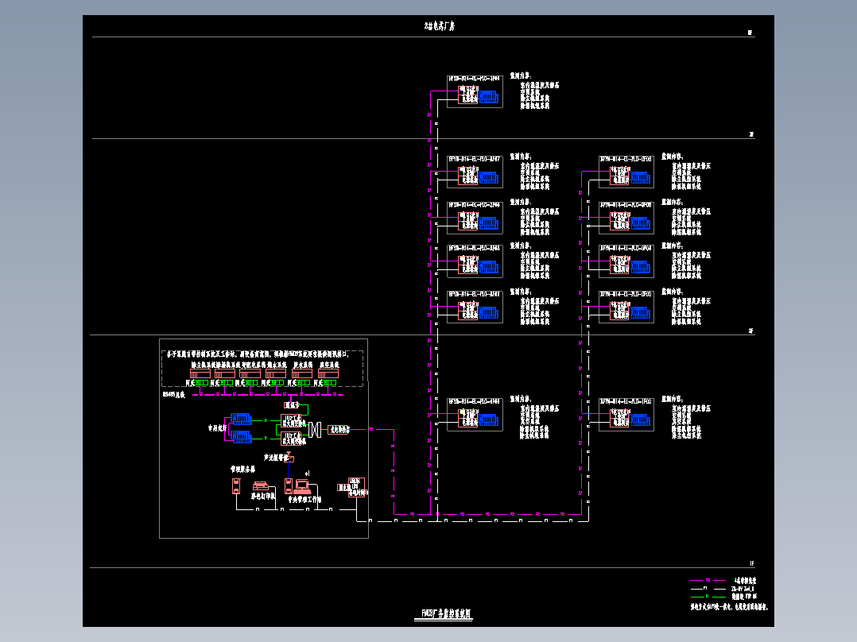The image size is (857, 642).
Task: Select the leftmost pink subsystem unit in dashed box
Action: pos(200,373)
